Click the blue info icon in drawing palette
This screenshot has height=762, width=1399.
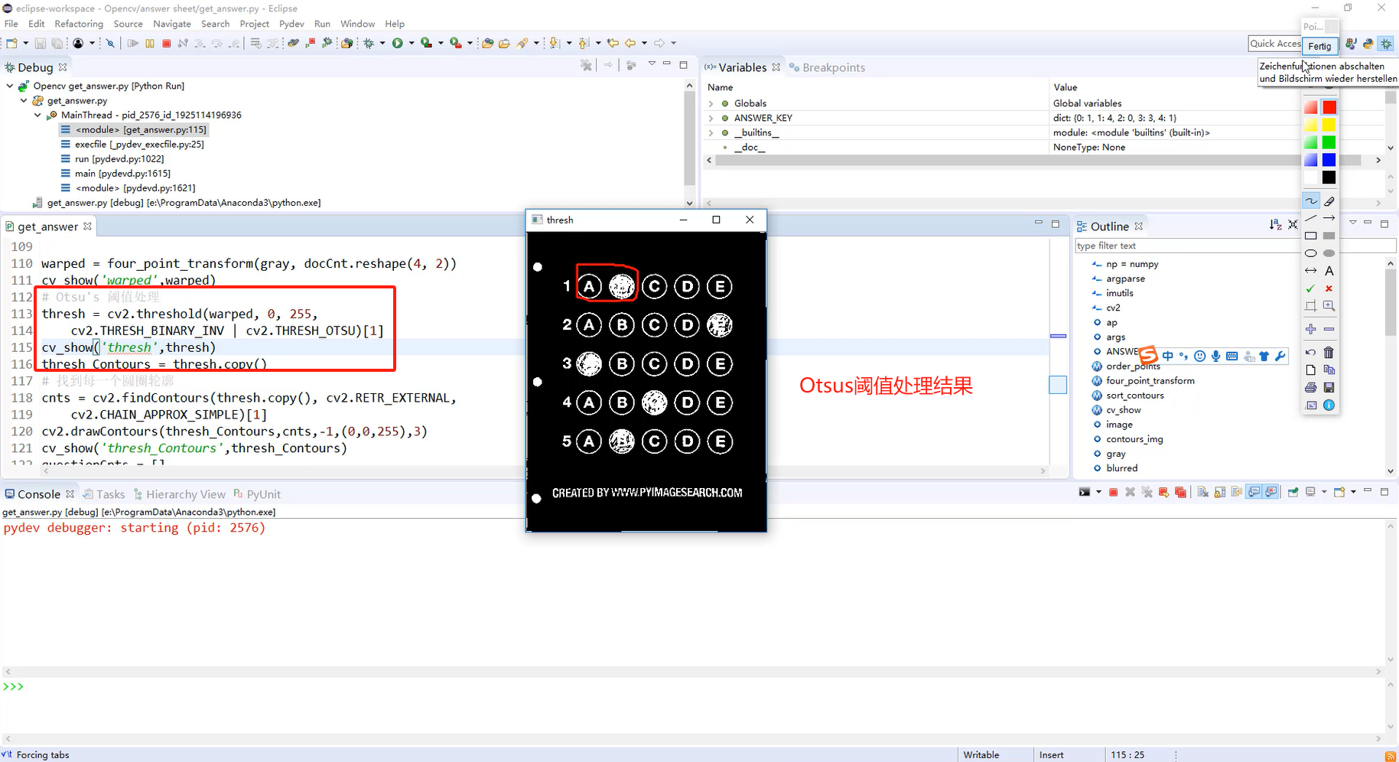tap(1329, 405)
